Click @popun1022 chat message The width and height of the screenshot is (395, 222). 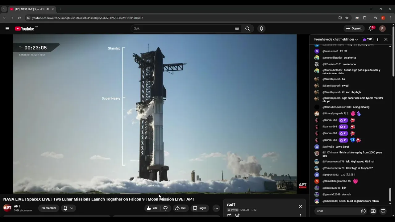(351, 175)
